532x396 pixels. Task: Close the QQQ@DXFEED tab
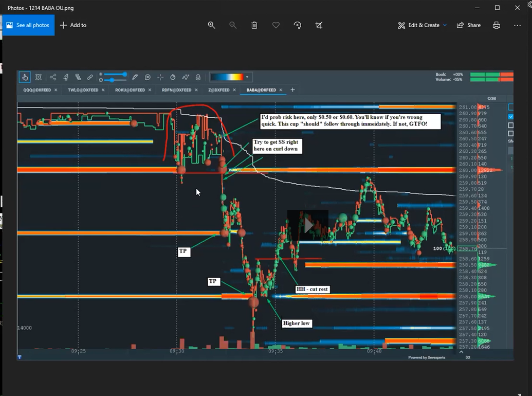[x=56, y=90]
